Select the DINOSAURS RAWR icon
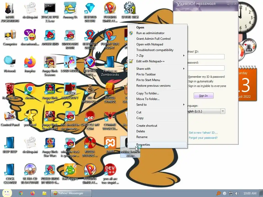Screen dimensions: 263x197 70,35
